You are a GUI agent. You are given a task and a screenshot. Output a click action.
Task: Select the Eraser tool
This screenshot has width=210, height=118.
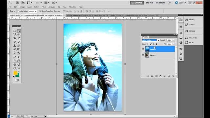[x=15, y=49]
